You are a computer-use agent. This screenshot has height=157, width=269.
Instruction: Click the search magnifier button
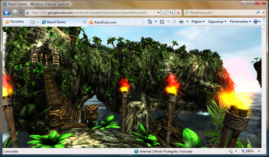(258, 12)
